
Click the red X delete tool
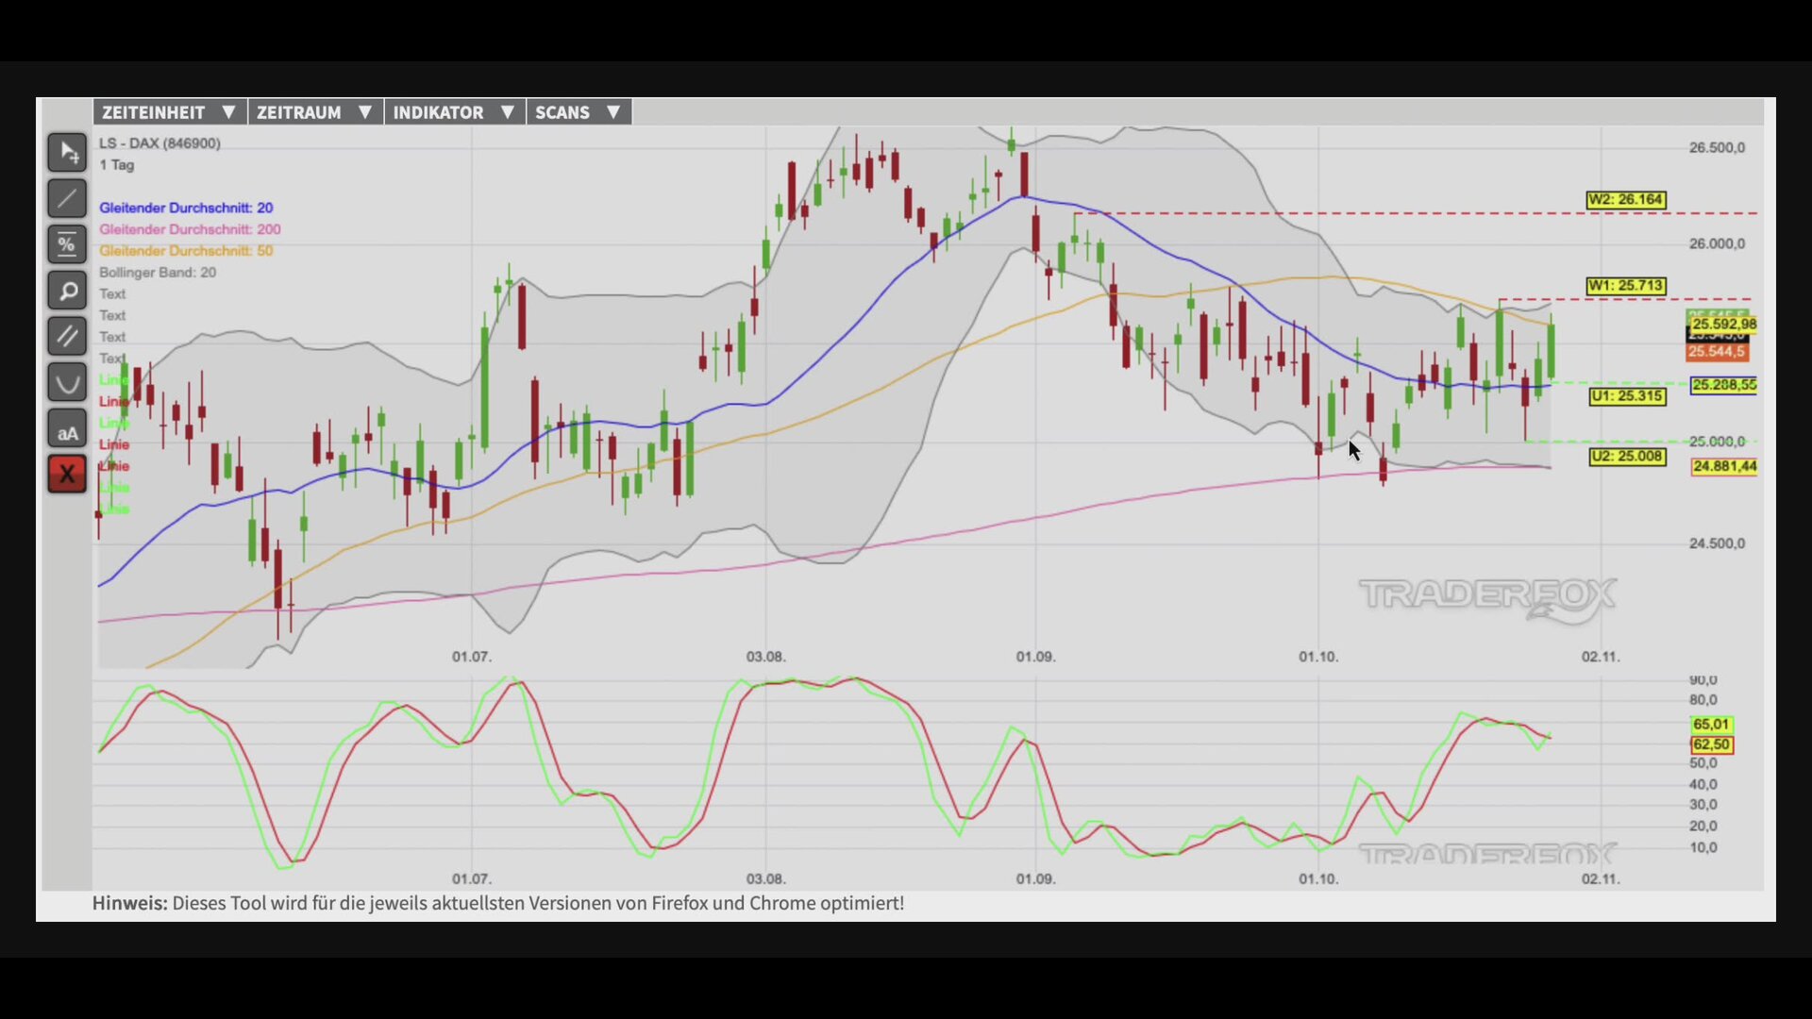(x=67, y=474)
